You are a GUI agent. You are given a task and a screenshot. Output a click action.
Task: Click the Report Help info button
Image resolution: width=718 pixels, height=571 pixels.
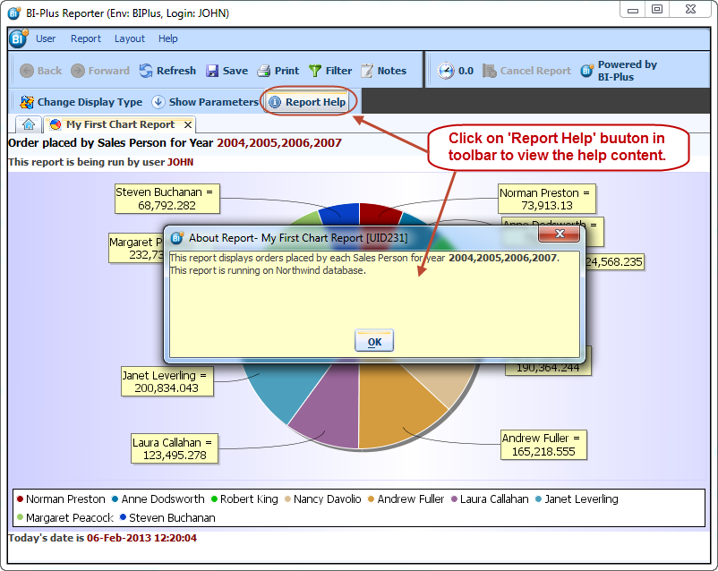point(275,102)
